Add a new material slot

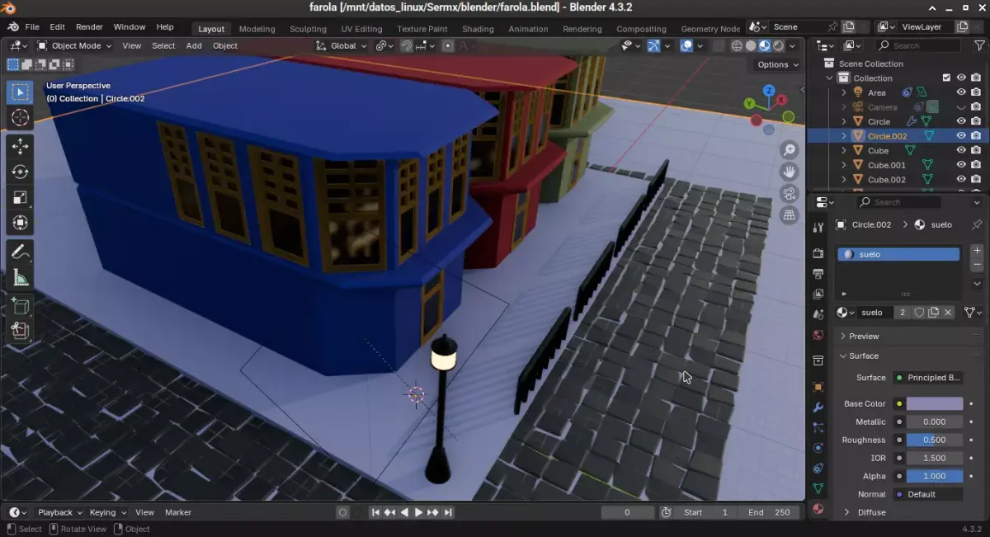977,250
